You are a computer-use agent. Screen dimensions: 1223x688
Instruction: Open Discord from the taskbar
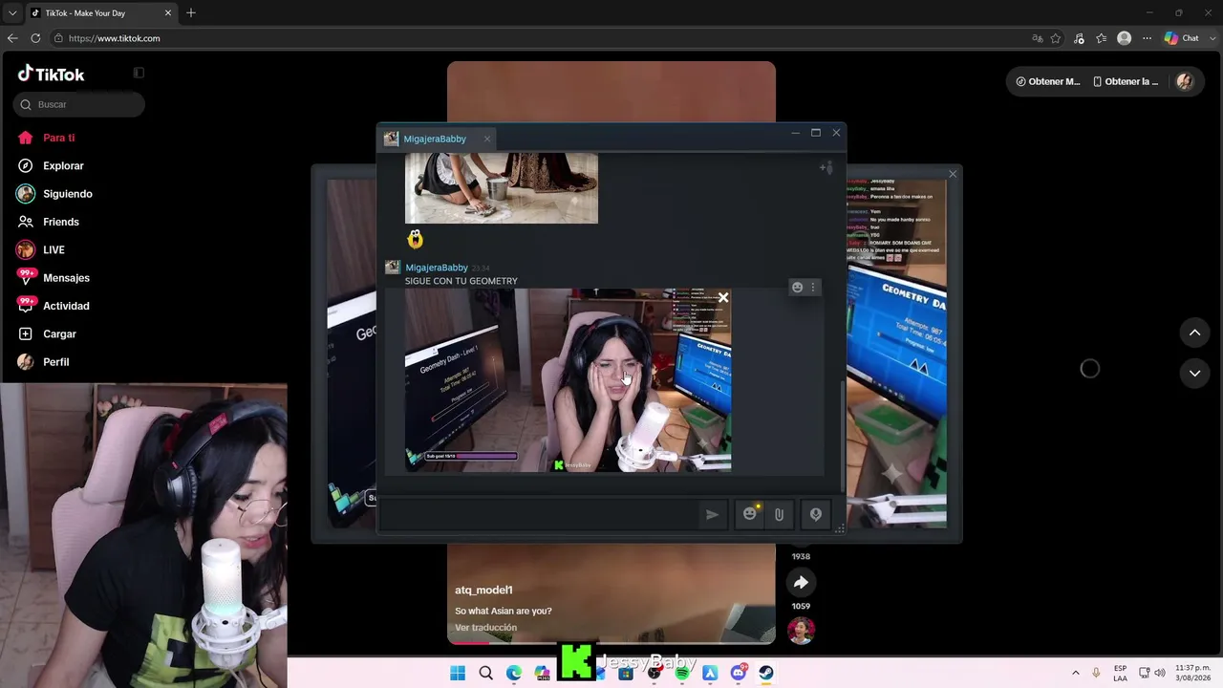(x=739, y=673)
